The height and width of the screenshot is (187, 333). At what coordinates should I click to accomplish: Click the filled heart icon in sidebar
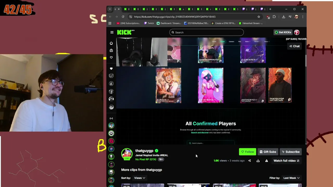[x=111, y=69]
